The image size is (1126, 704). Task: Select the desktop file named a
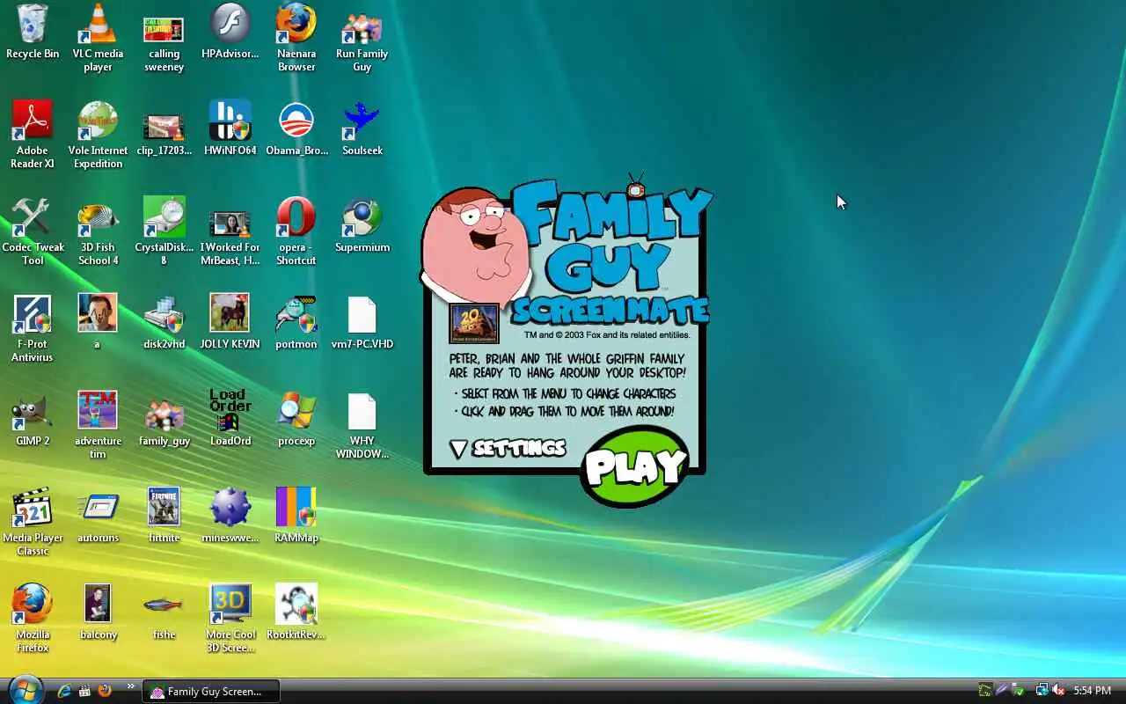[x=98, y=322]
